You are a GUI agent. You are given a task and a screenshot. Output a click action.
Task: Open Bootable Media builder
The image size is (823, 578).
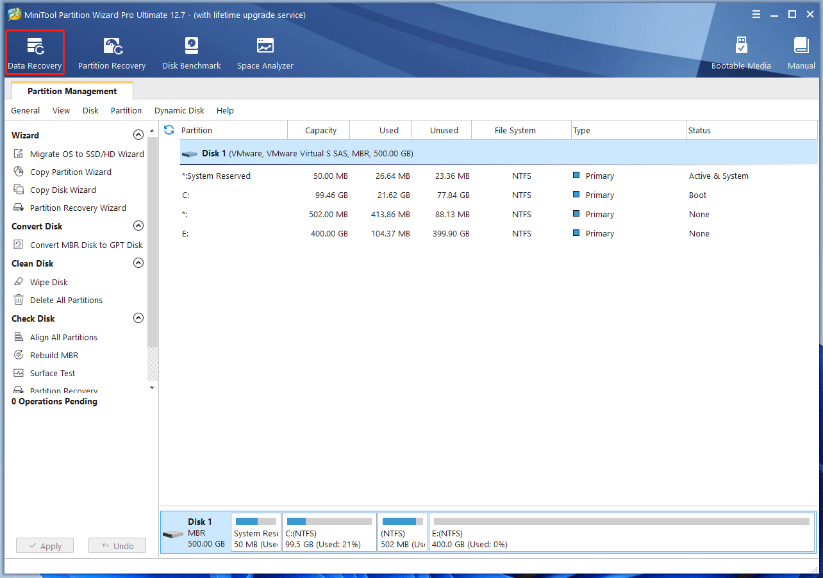741,53
